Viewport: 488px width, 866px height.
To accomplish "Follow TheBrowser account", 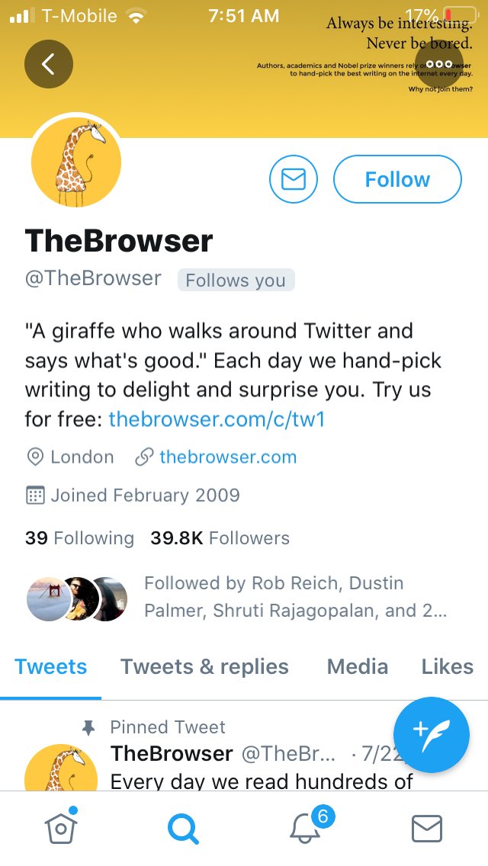I will point(397,179).
